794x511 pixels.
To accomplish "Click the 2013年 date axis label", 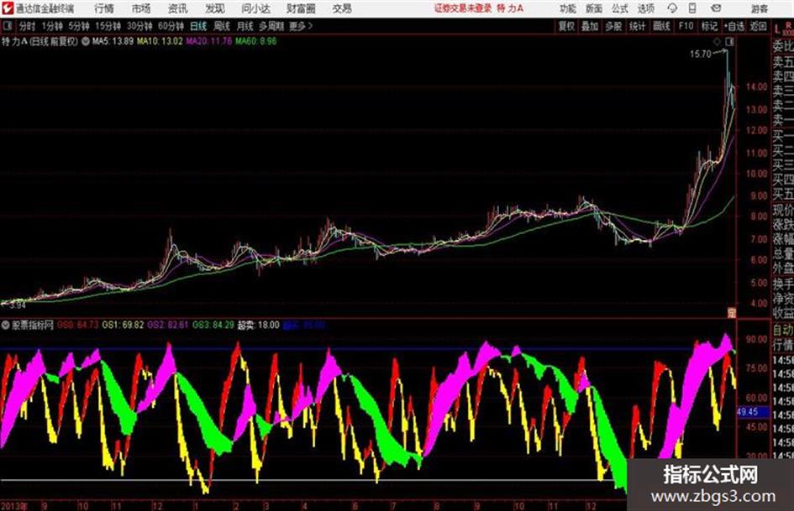I will tap(14, 506).
